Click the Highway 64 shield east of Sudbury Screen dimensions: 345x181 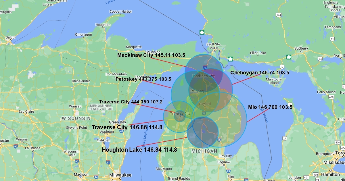[x=320, y=59]
